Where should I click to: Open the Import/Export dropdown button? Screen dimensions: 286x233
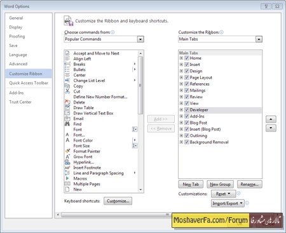(228, 203)
